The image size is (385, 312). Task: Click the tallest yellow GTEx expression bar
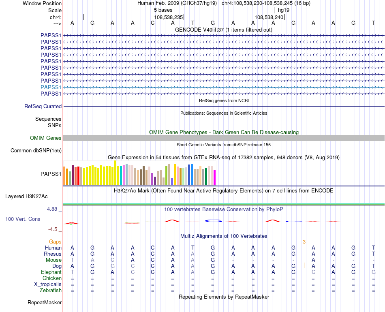[x=115, y=173]
